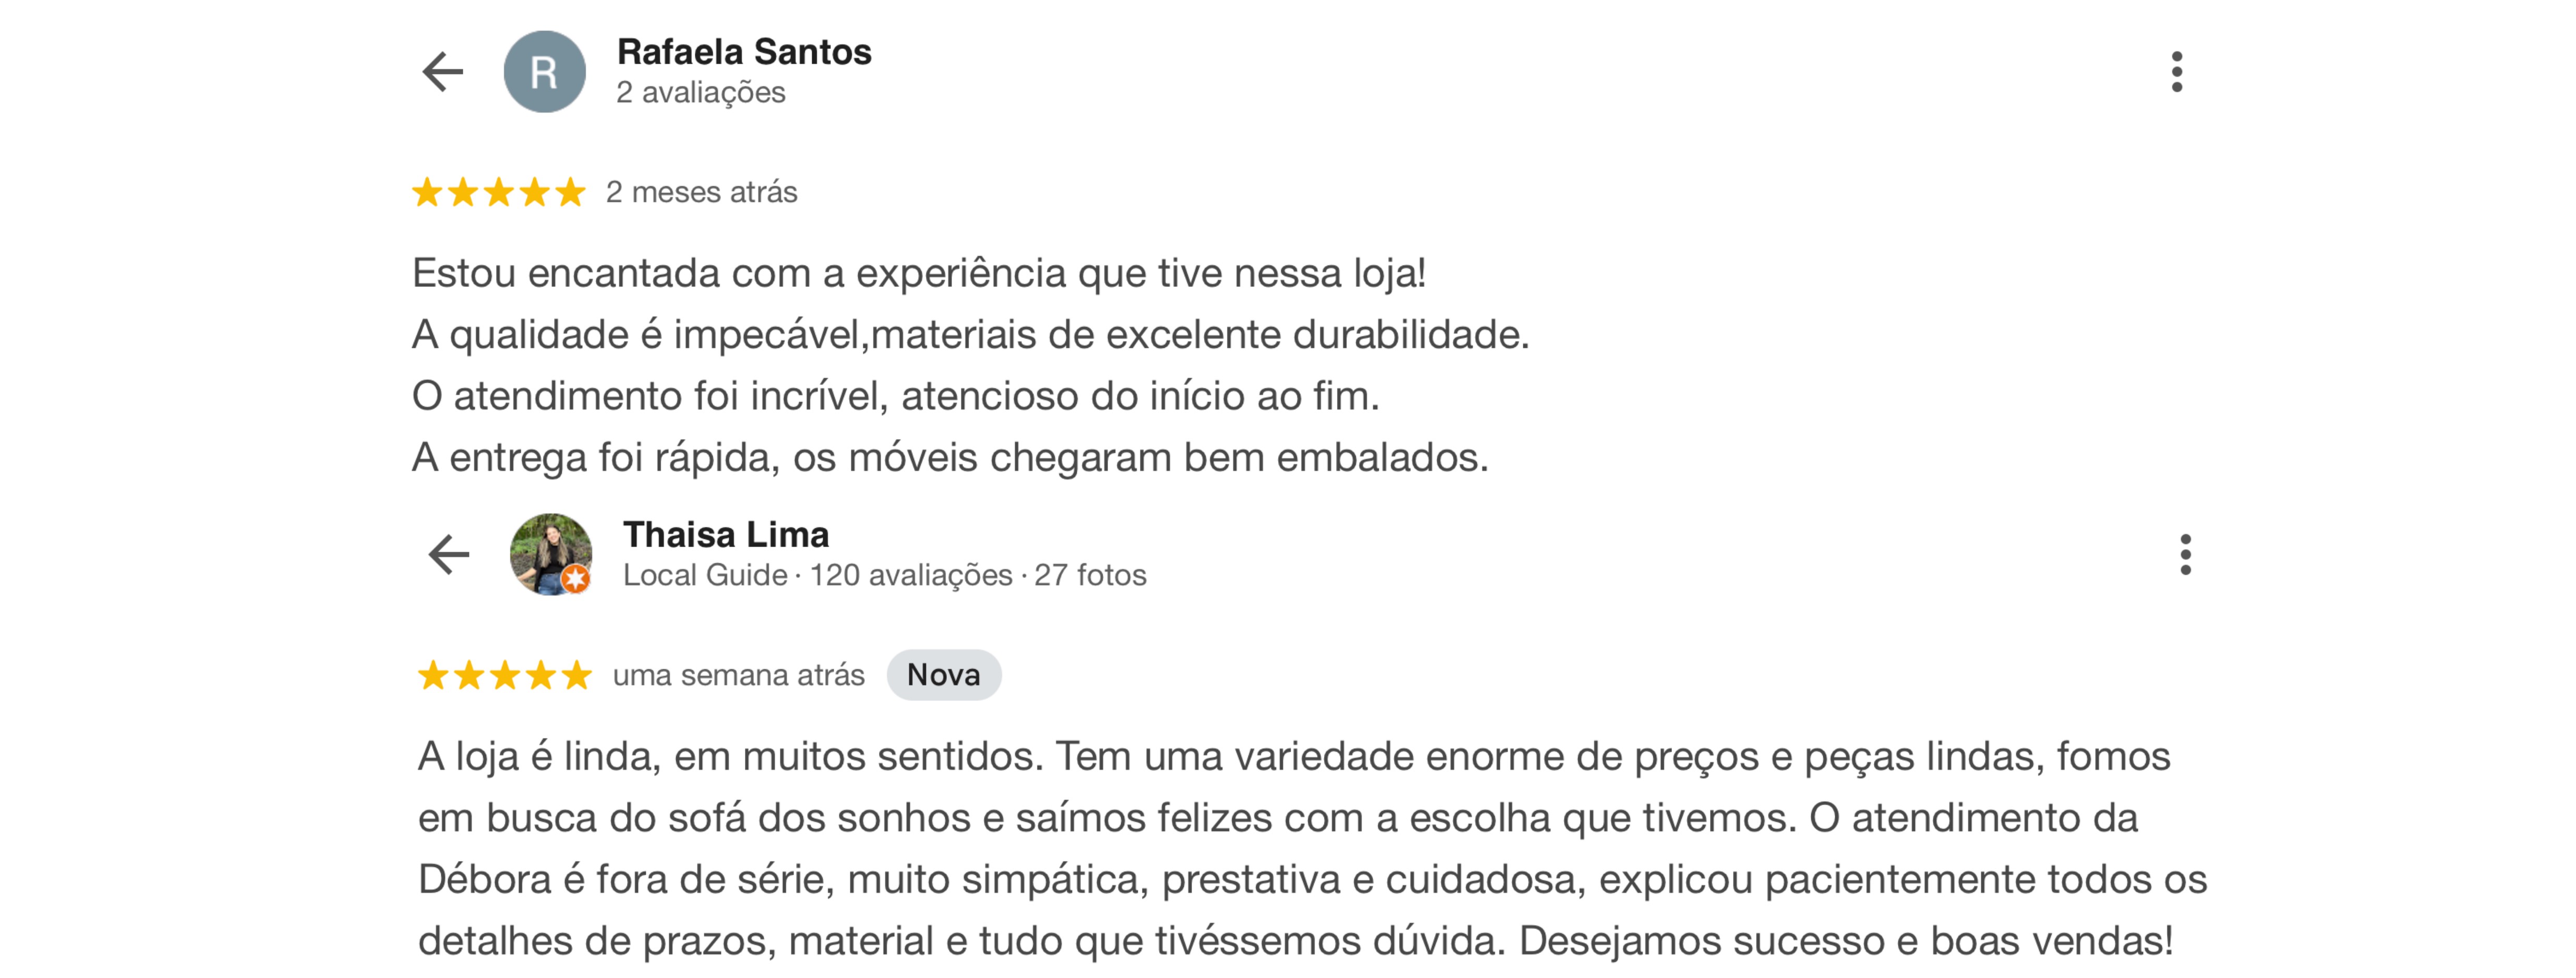Click the Local Guide star badge
The height and width of the screenshot is (978, 2576).
pyautogui.click(x=575, y=579)
